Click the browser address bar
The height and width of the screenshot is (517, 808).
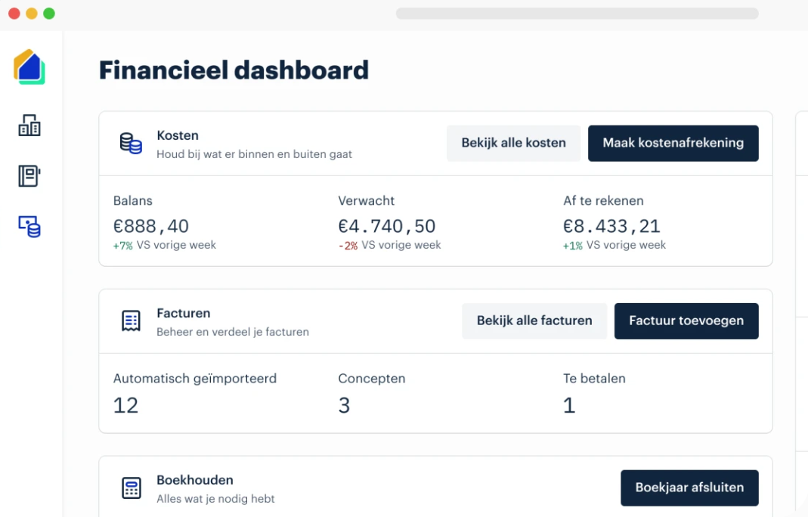(x=577, y=14)
